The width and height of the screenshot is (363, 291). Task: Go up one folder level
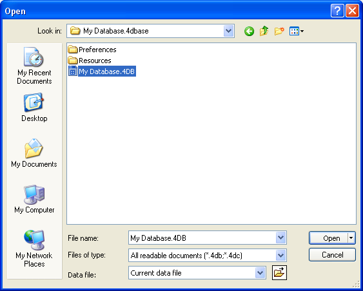tap(264, 31)
